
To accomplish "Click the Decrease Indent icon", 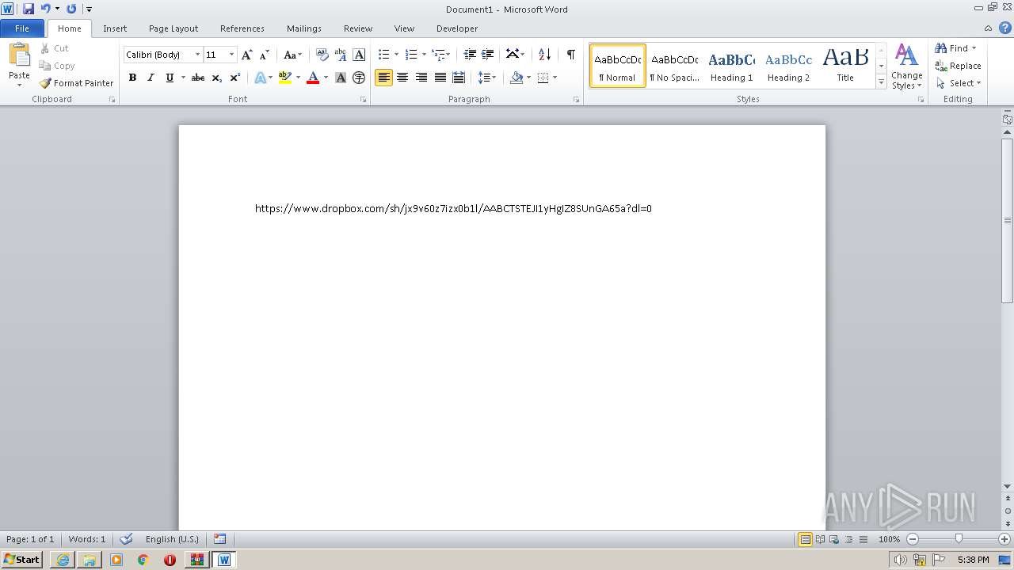I will pos(470,55).
